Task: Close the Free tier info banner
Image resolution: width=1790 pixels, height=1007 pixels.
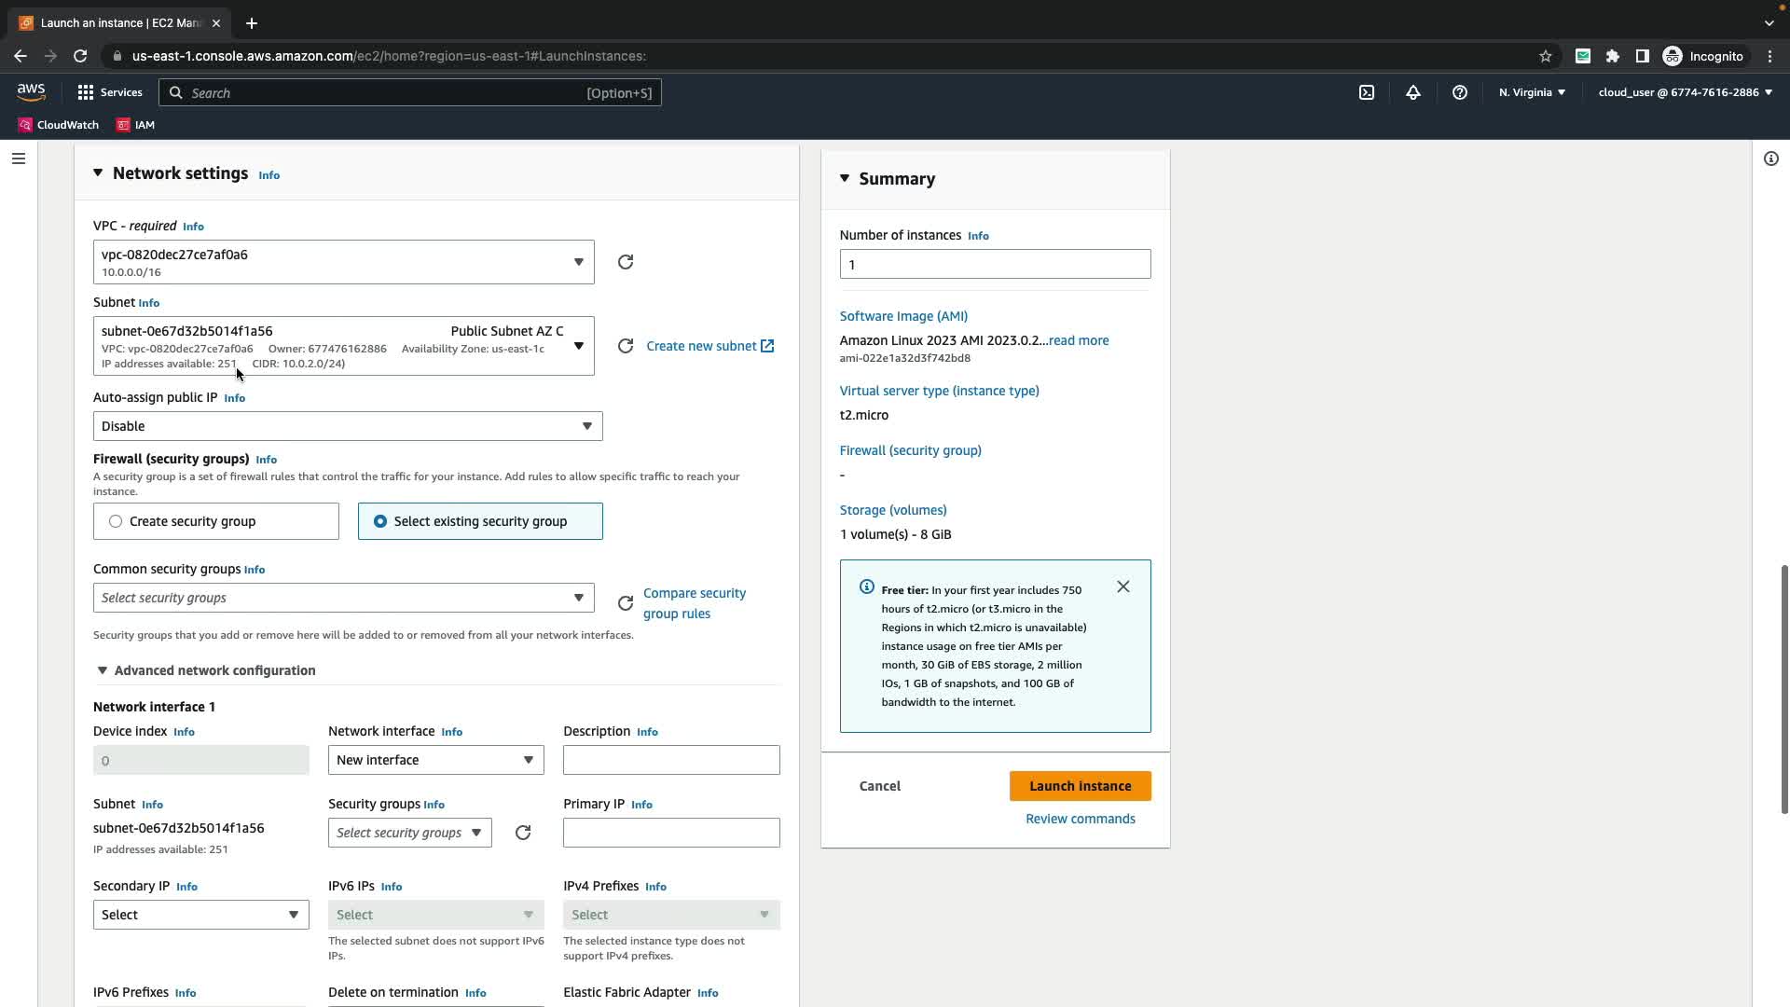Action: 1123,586
